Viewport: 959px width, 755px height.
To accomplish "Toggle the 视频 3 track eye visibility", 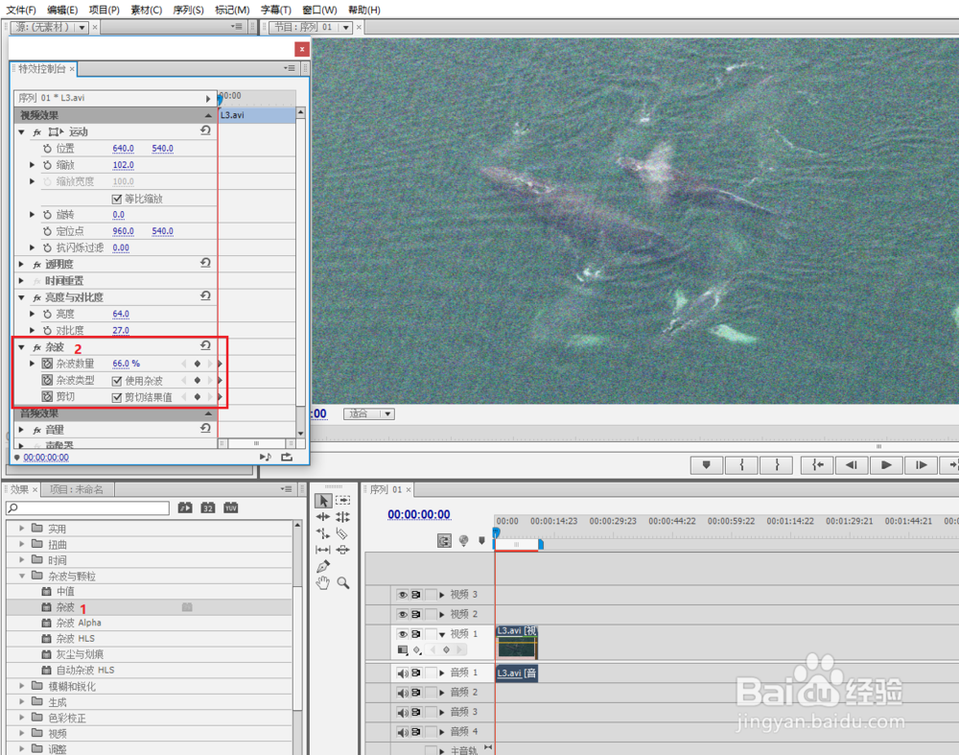I will pyautogui.click(x=402, y=595).
